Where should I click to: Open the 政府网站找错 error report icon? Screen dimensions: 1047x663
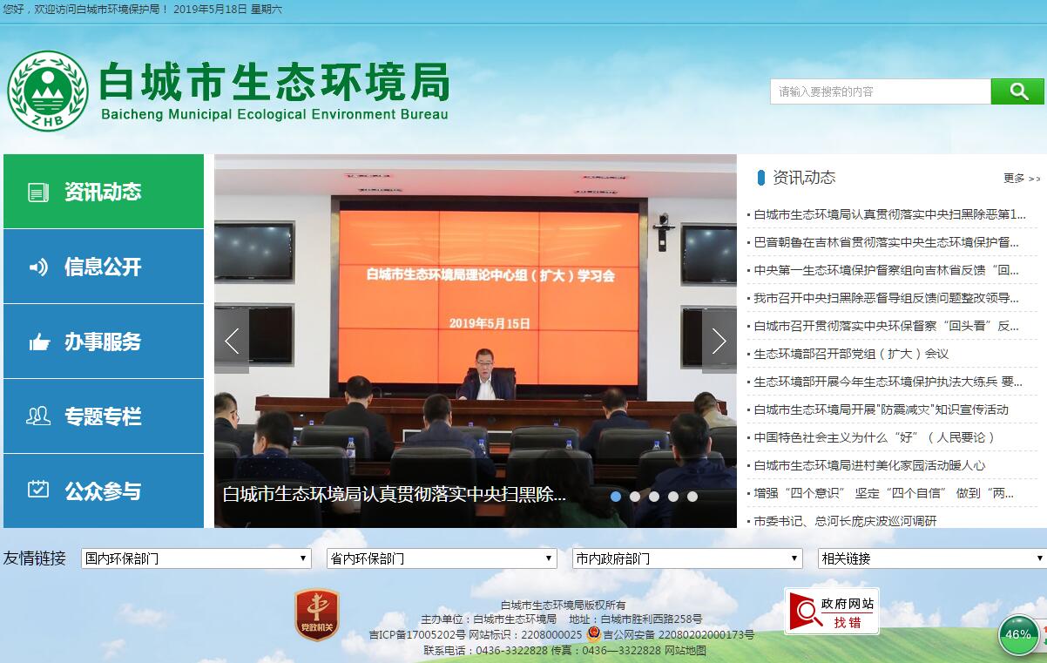point(831,612)
